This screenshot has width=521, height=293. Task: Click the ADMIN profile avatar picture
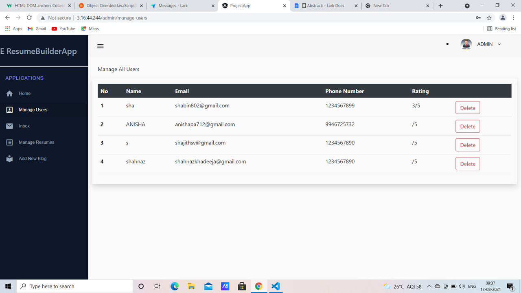pos(466,44)
